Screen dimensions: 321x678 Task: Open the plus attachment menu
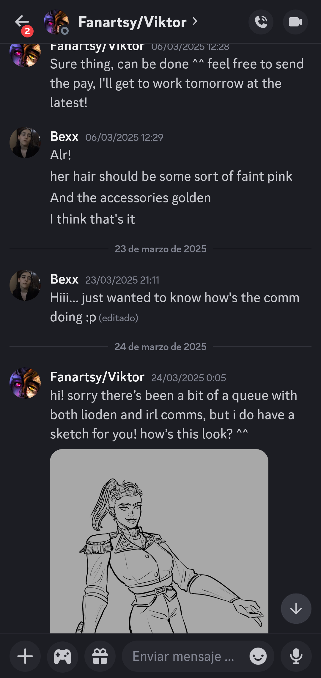pyautogui.click(x=25, y=656)
